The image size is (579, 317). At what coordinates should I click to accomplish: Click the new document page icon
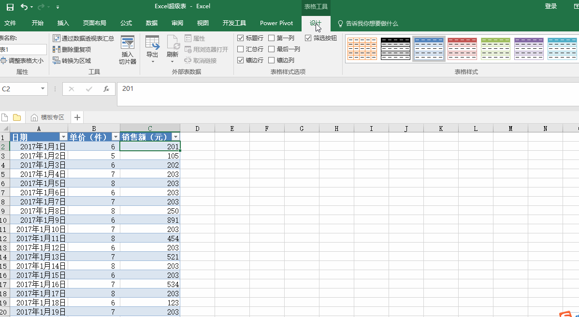pos(4,117)
